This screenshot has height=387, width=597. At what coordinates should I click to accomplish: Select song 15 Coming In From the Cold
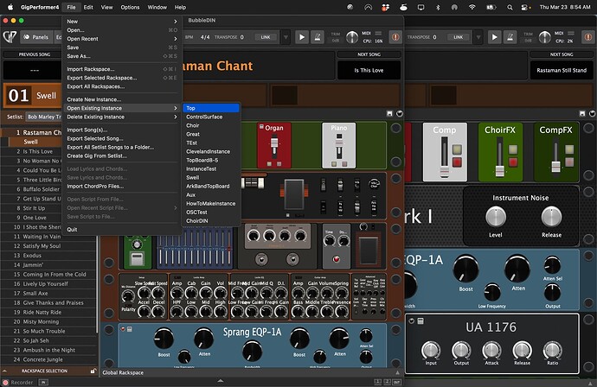48,275
